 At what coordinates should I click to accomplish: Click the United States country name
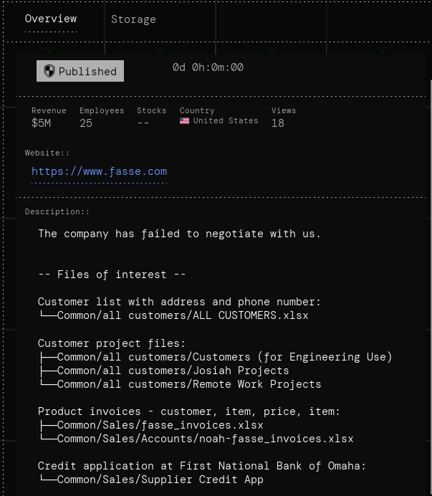pyautogui.click(x=225, y=121)
